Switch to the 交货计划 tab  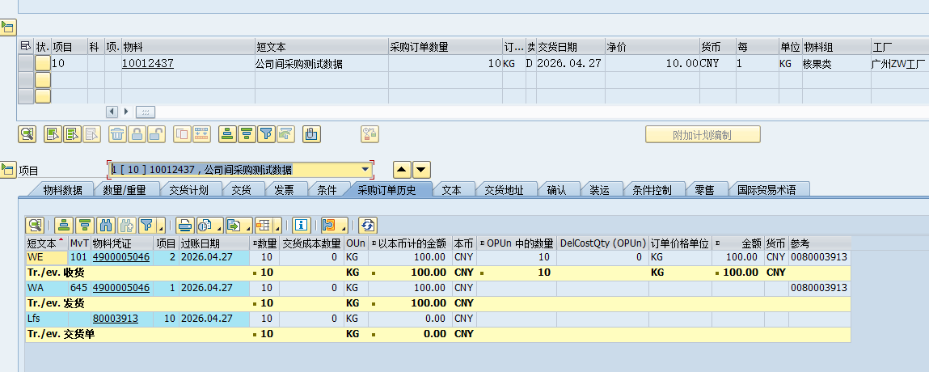point(188,190)
